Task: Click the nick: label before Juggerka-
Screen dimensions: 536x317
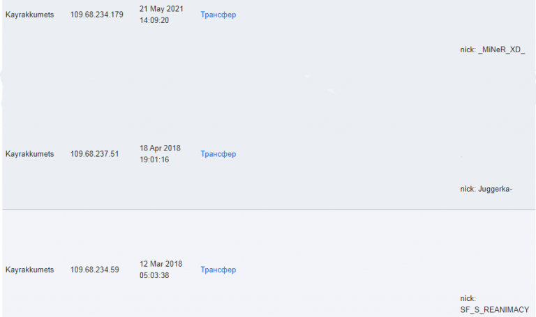Action: point(468,189)
